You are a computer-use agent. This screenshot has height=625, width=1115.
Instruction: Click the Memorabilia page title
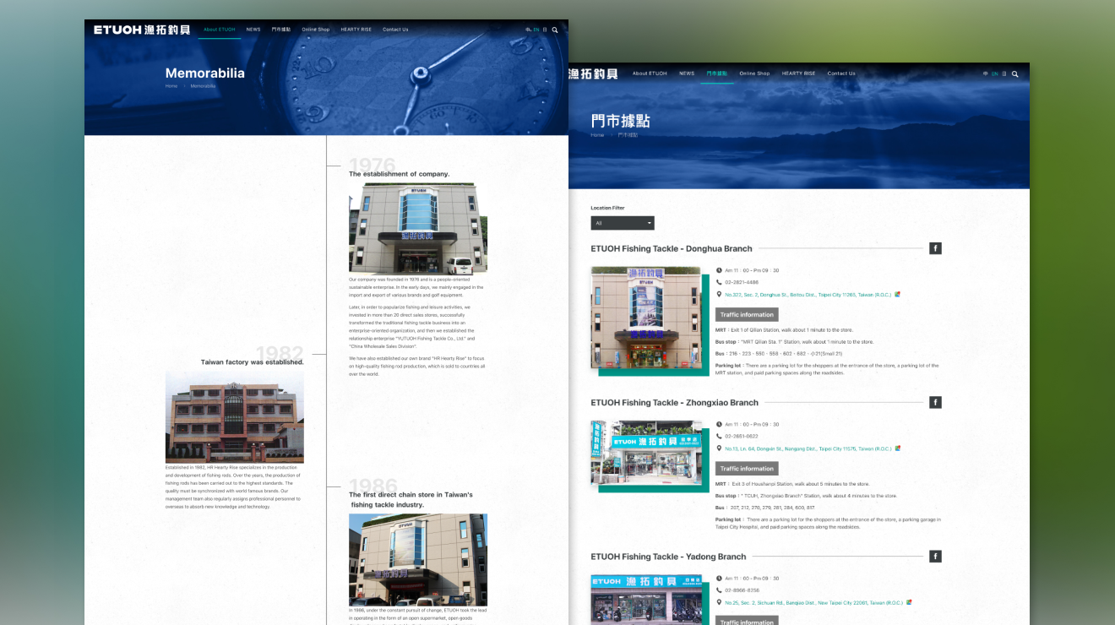(205, 73)
